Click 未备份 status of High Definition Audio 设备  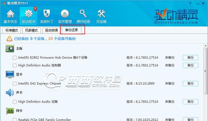coord(170,102)
